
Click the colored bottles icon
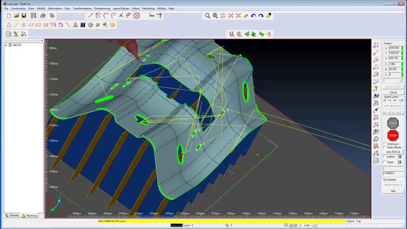point(83,25)
